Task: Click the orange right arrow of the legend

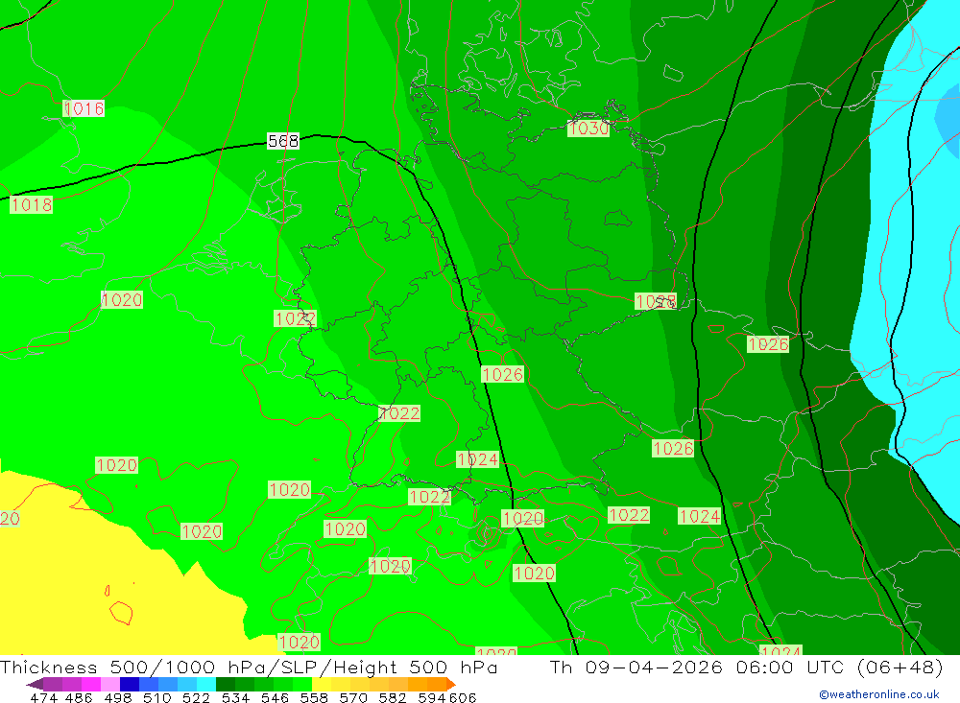Action: point(451,684)
